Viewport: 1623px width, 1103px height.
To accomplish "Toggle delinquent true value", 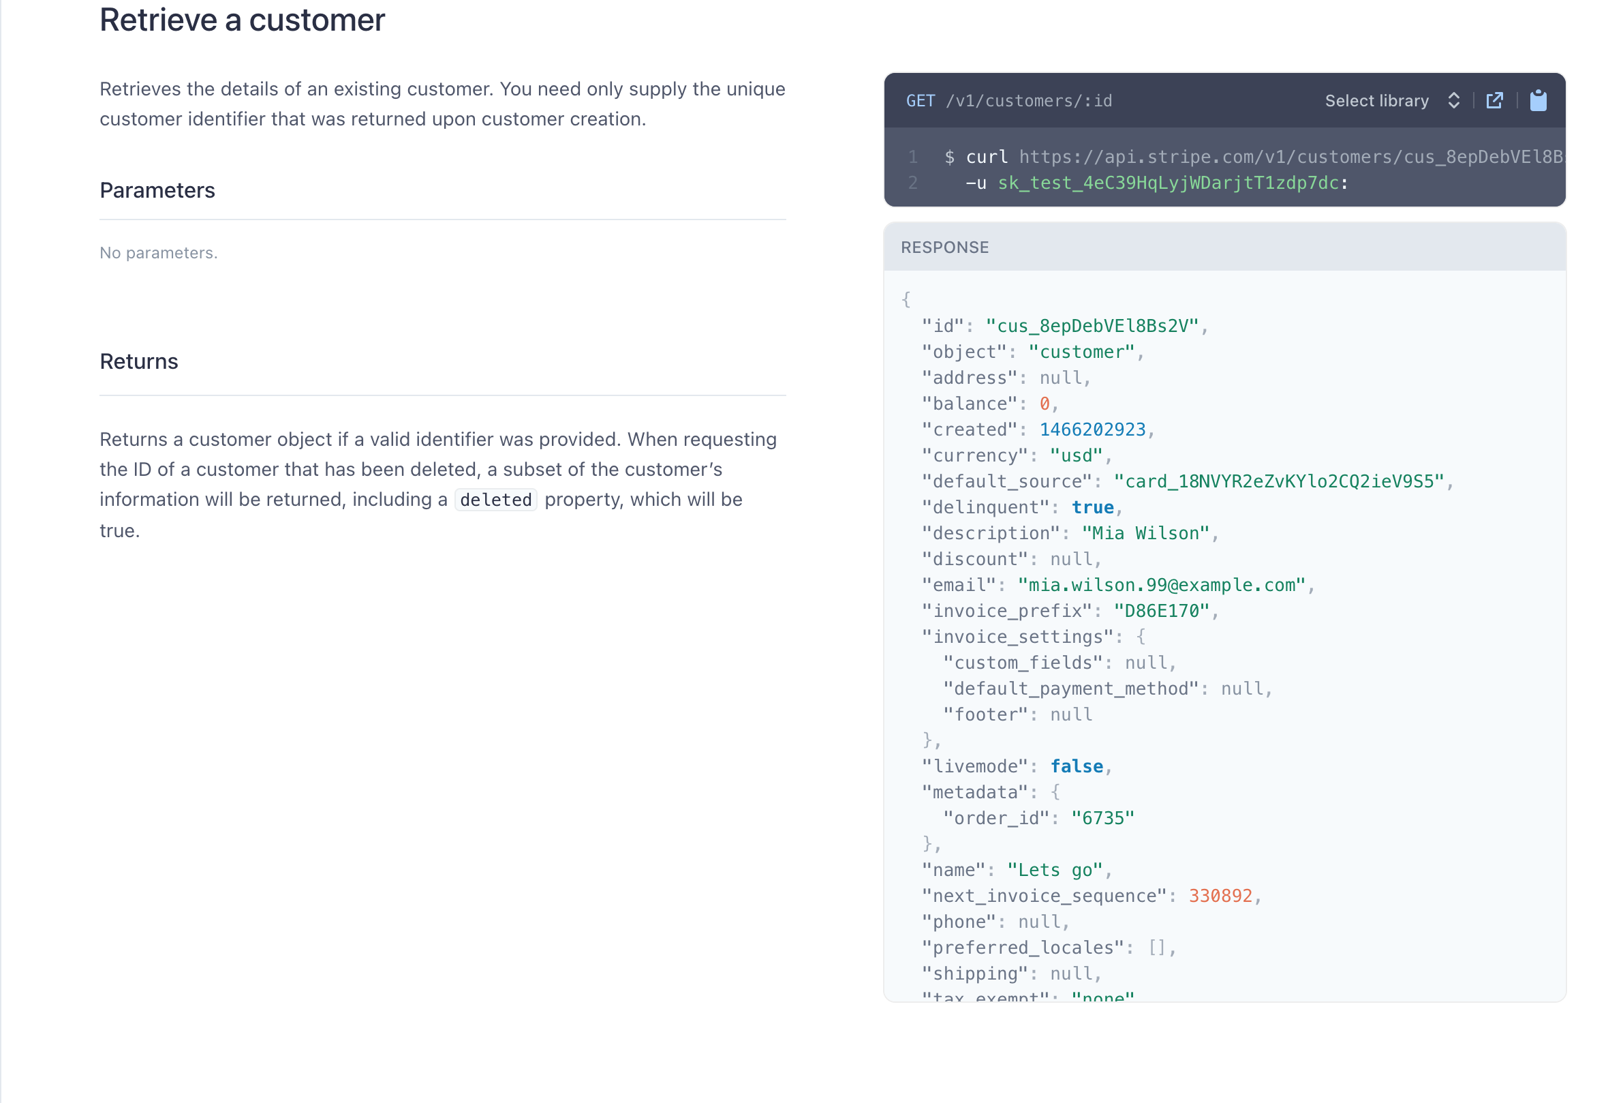I will tap(1092, 507).
